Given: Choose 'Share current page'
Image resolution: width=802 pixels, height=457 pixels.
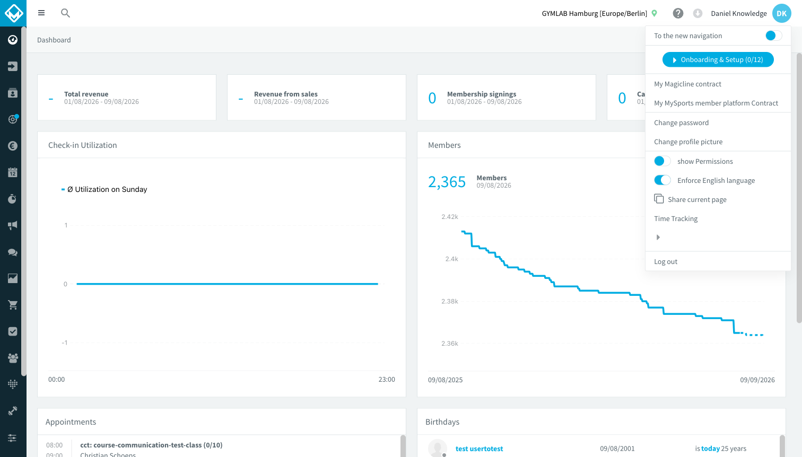Looking at the screenshot, I should click(x=691, y=199).
